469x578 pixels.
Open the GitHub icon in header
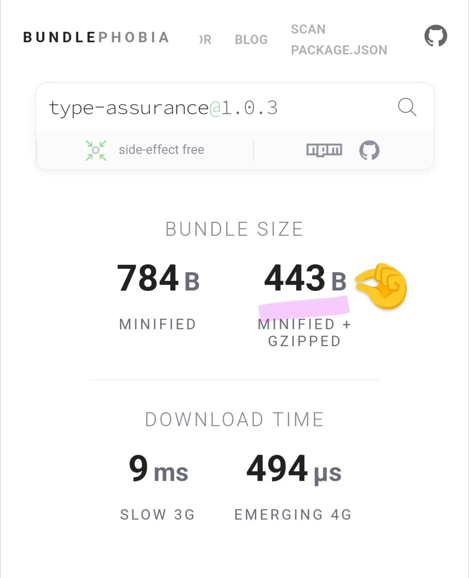click(x=436, y=36)
